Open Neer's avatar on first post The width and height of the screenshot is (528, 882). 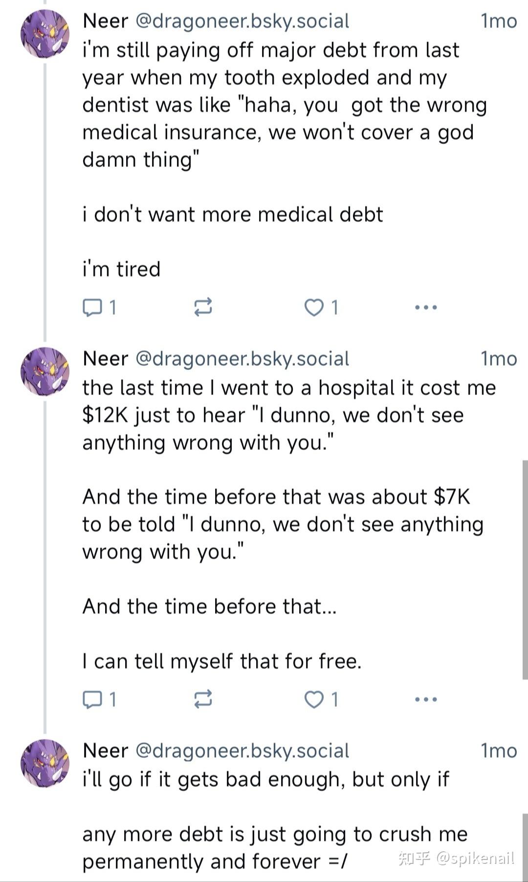pos(44,34)
